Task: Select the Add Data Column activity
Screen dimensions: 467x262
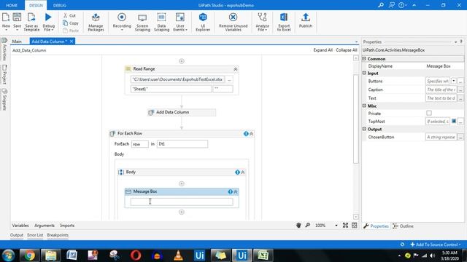Action: tap(182, 112)
